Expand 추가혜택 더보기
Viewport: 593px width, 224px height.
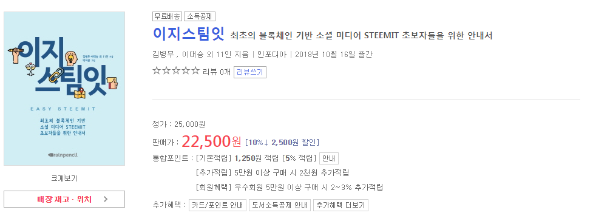point(341,205)
